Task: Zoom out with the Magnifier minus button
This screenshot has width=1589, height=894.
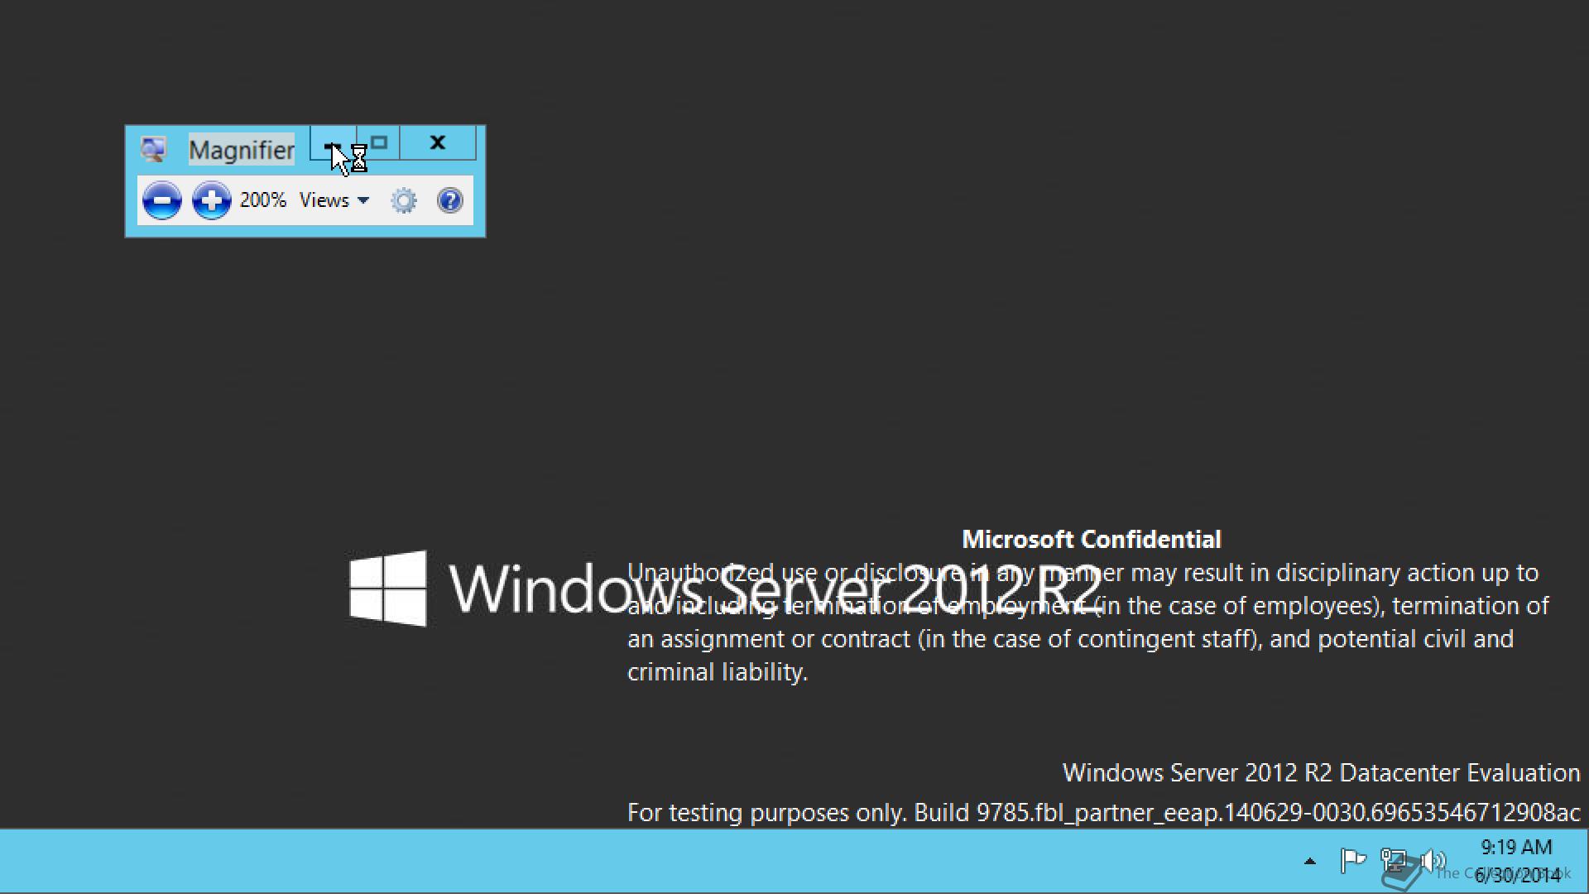Action: pyautogui.click(x=161, y=200)
